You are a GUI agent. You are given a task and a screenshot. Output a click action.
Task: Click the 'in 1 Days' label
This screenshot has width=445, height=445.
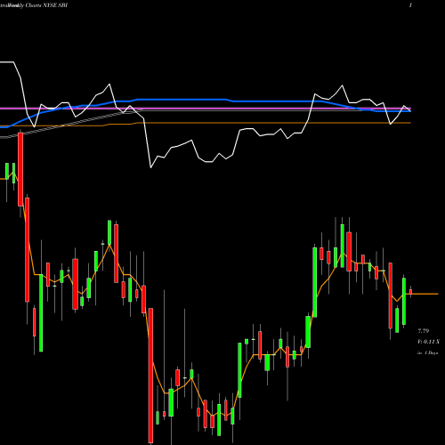[427, 353]
